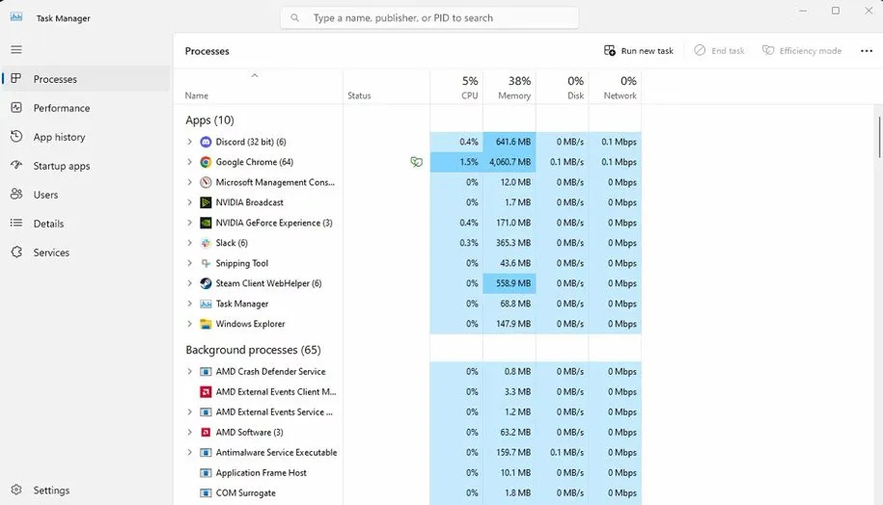Image resolution: width=883 pixels, height=505 pixels.
Task: Click the AMD Software process icon
Action: coord(206,432)
